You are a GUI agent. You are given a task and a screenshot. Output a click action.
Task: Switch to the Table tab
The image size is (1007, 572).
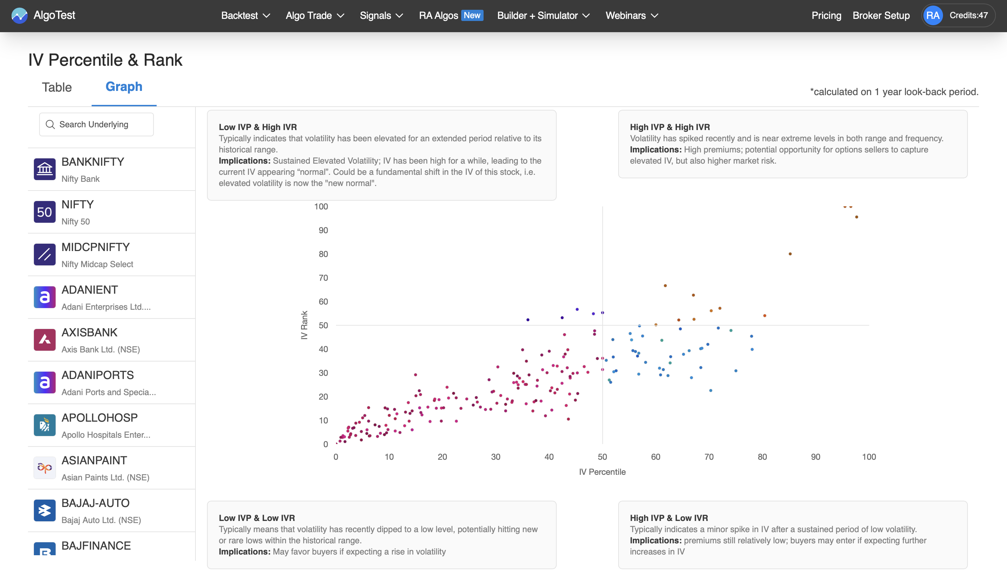[57, 87]
